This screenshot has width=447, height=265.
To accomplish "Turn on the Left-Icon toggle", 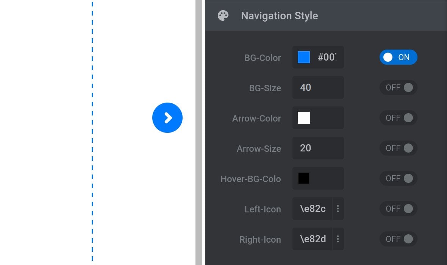I will click(x=398, y=209).
